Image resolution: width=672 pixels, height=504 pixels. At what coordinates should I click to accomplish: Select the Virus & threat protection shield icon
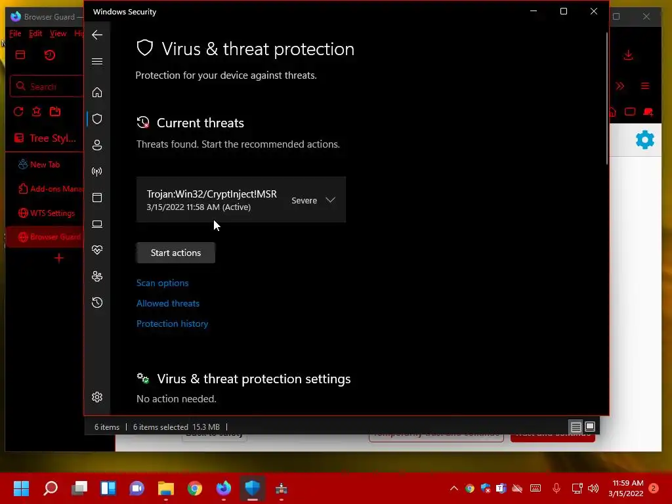pos(97,119)
